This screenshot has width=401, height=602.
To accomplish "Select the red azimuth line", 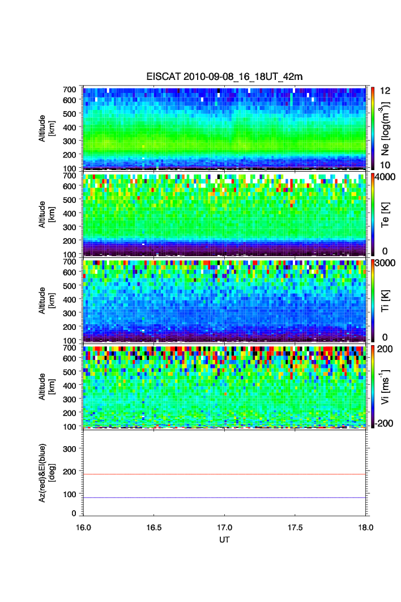I will point(225,474).
